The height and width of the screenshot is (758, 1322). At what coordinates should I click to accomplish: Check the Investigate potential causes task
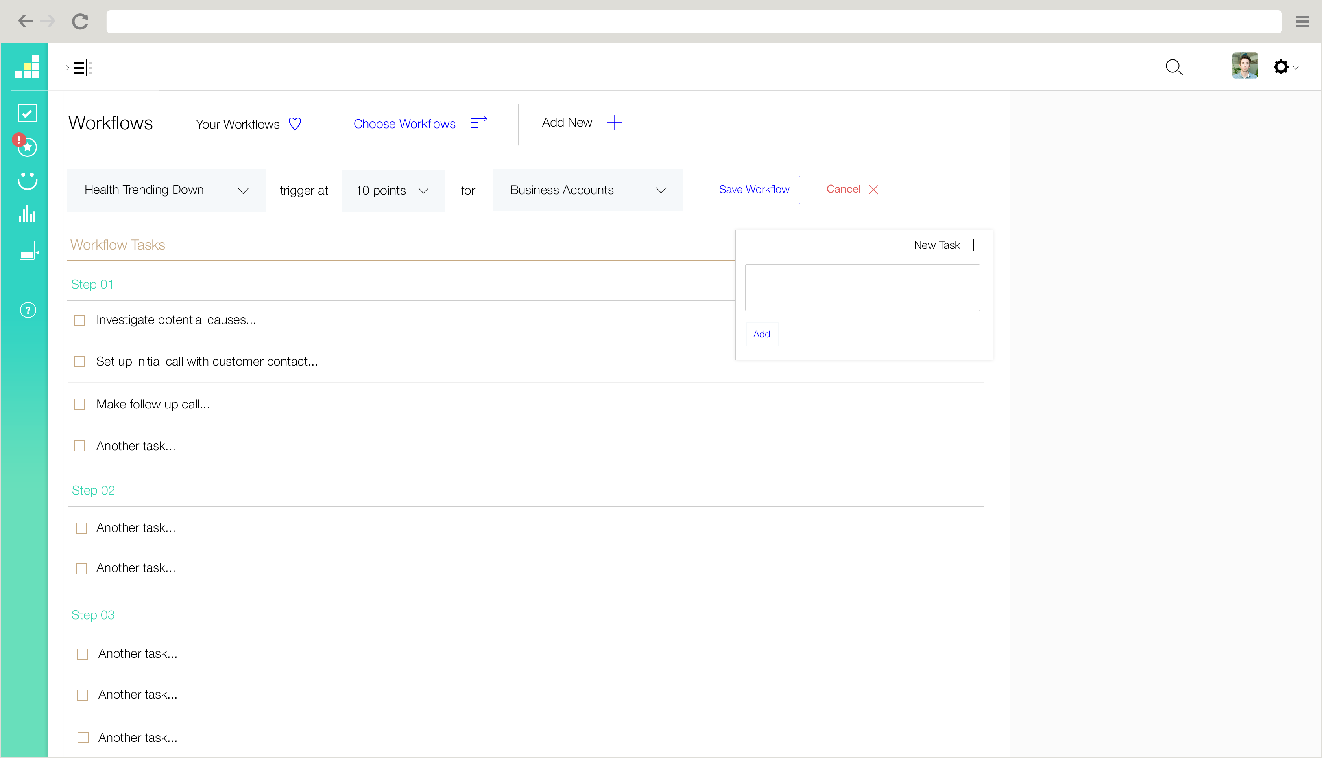[x=79, y=320]
